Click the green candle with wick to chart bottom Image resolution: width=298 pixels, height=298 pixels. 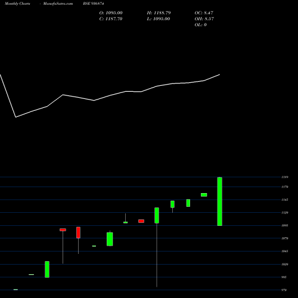point(157,215)
